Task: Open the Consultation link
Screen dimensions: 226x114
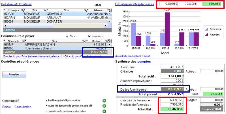Action: tap(23, 107)
